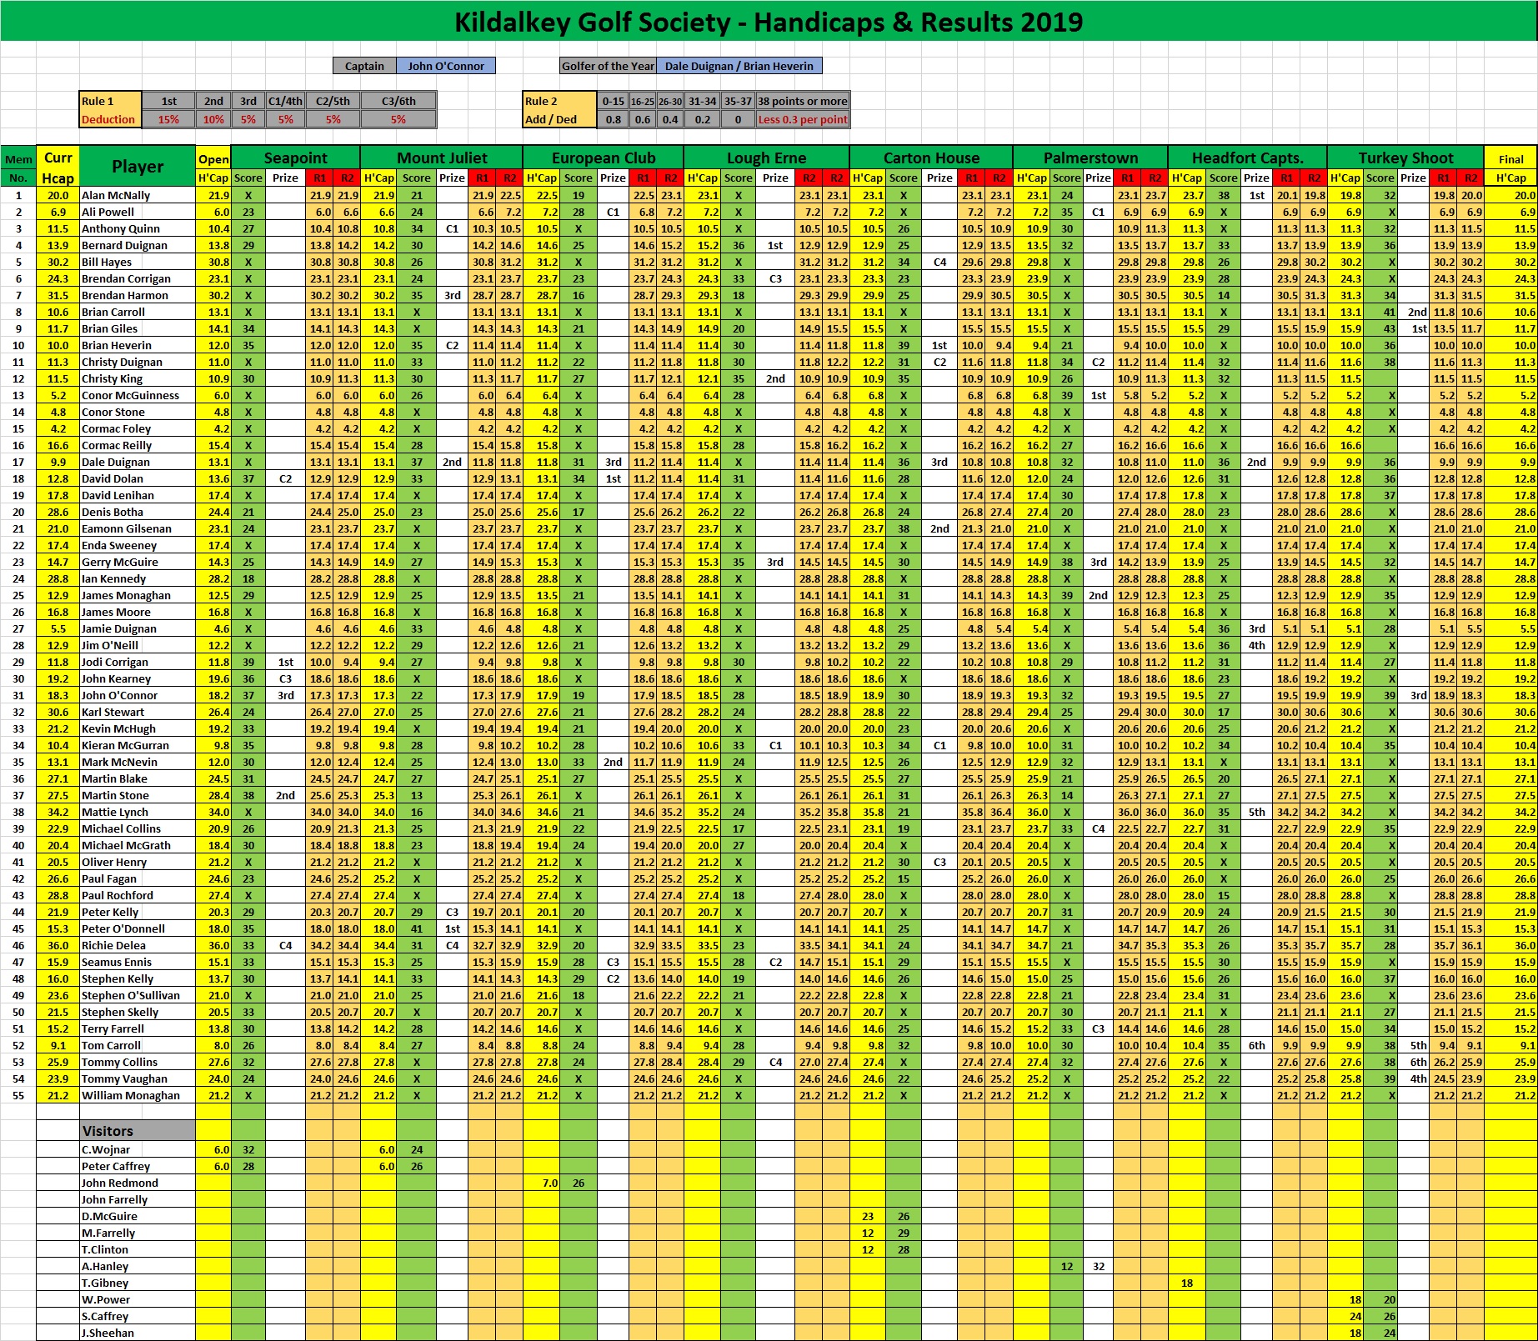1538x1341 pixels.
Task: Select player 'Gerry McGuire'
Action: (138, 562)
